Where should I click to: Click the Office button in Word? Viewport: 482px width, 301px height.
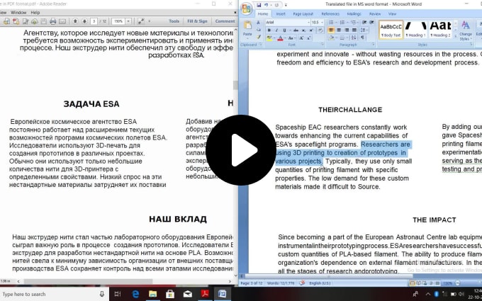point(246,8)
